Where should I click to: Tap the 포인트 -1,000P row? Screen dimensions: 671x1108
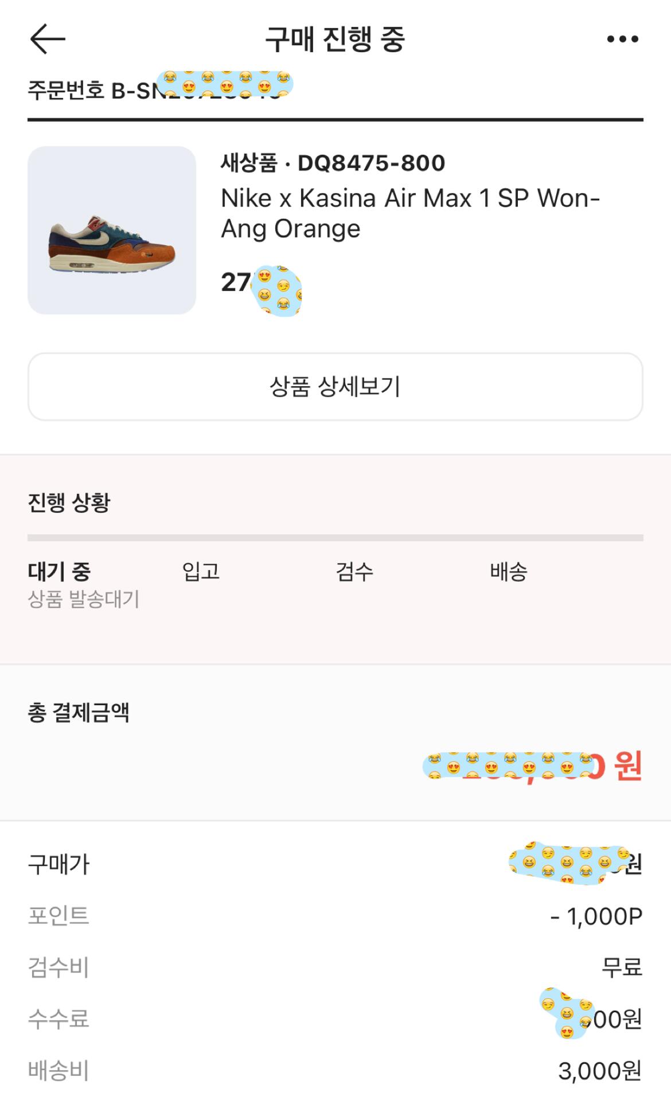[335, 916]
